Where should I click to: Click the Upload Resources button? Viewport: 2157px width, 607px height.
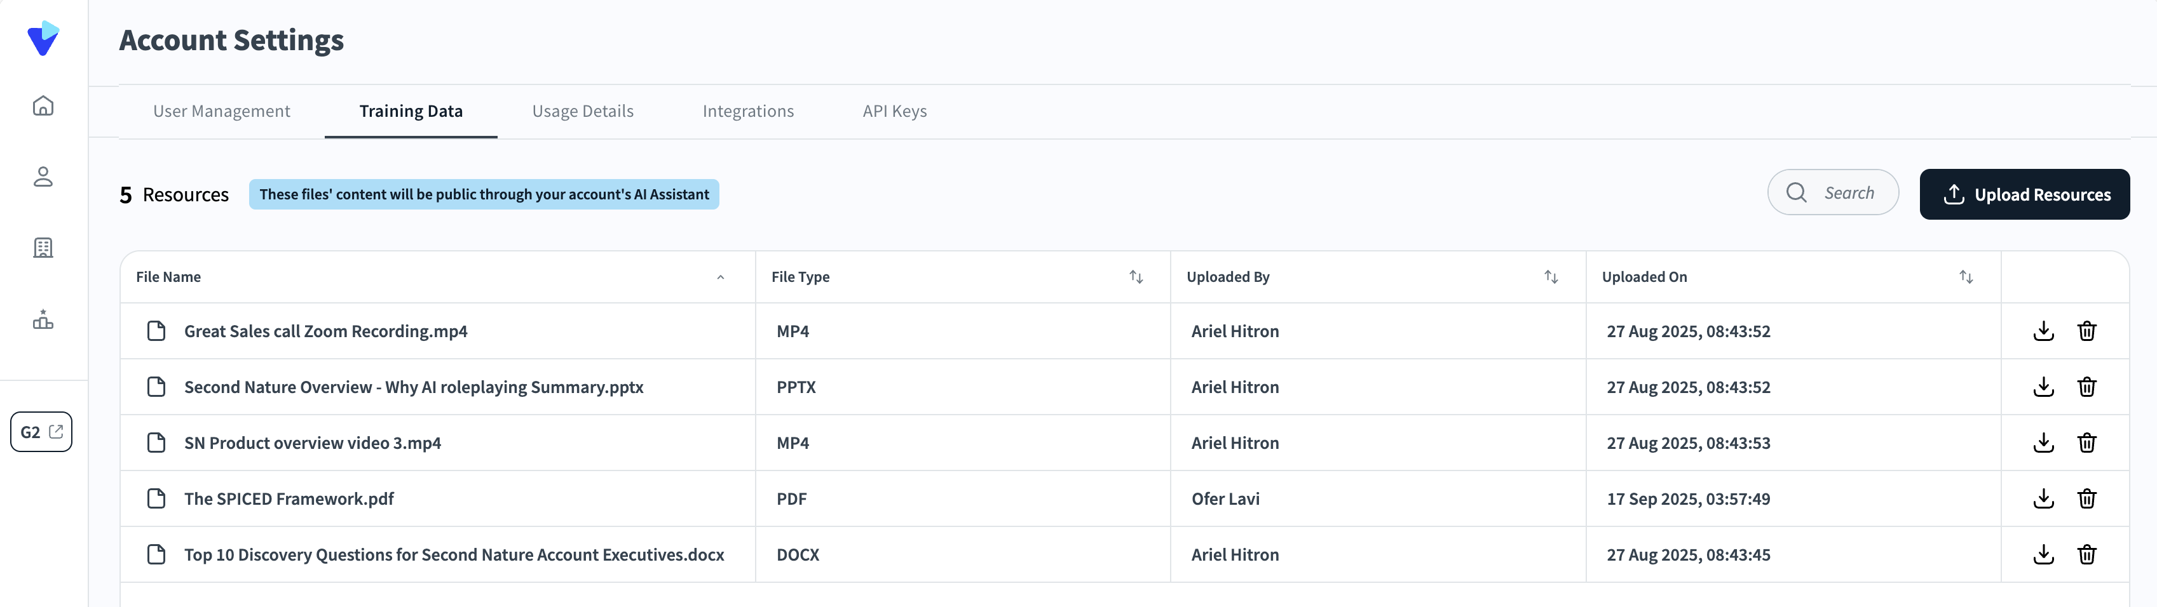(x=2024, y=195)
